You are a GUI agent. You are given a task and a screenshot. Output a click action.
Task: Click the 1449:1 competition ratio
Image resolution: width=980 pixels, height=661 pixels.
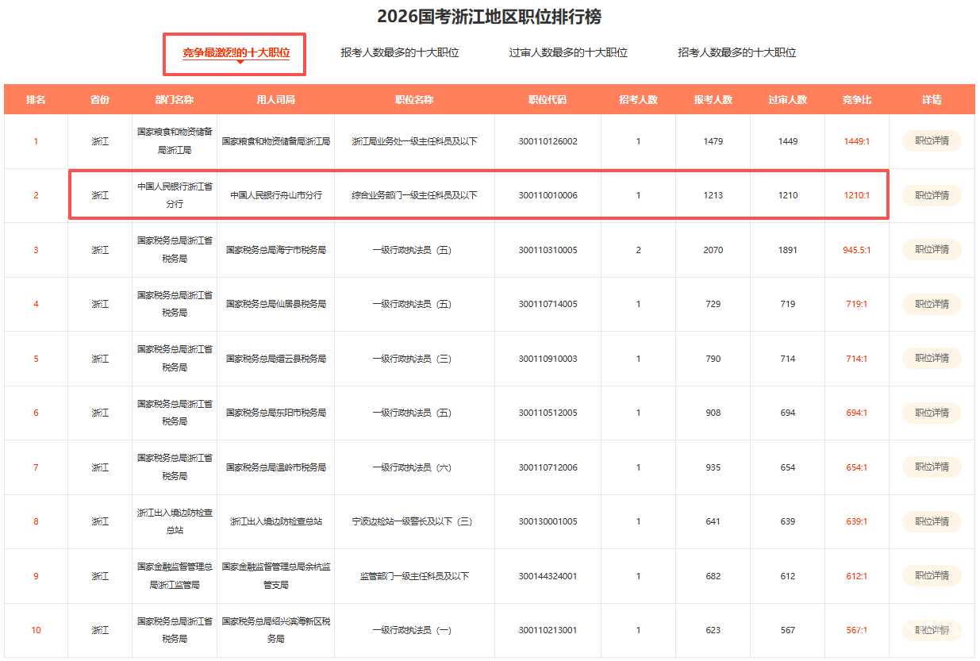coord(856,142)
